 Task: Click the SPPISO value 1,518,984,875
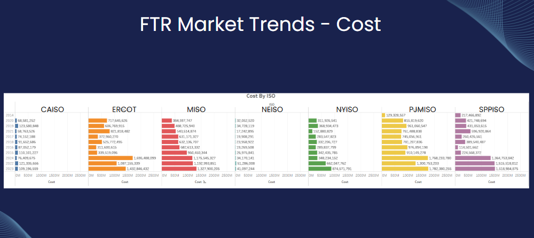(507, 169)
